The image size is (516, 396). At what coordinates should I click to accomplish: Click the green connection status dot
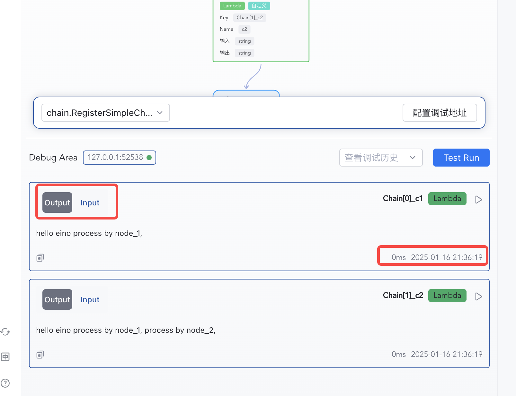[149, 158]
